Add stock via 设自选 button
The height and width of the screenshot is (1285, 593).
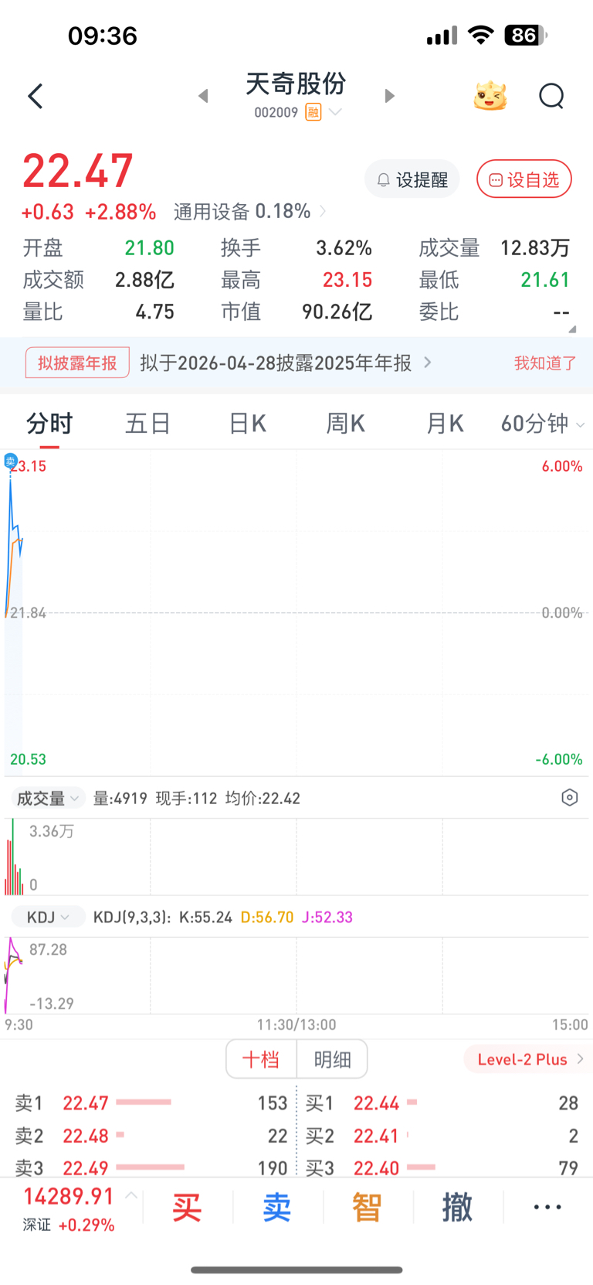pos(524,179)
